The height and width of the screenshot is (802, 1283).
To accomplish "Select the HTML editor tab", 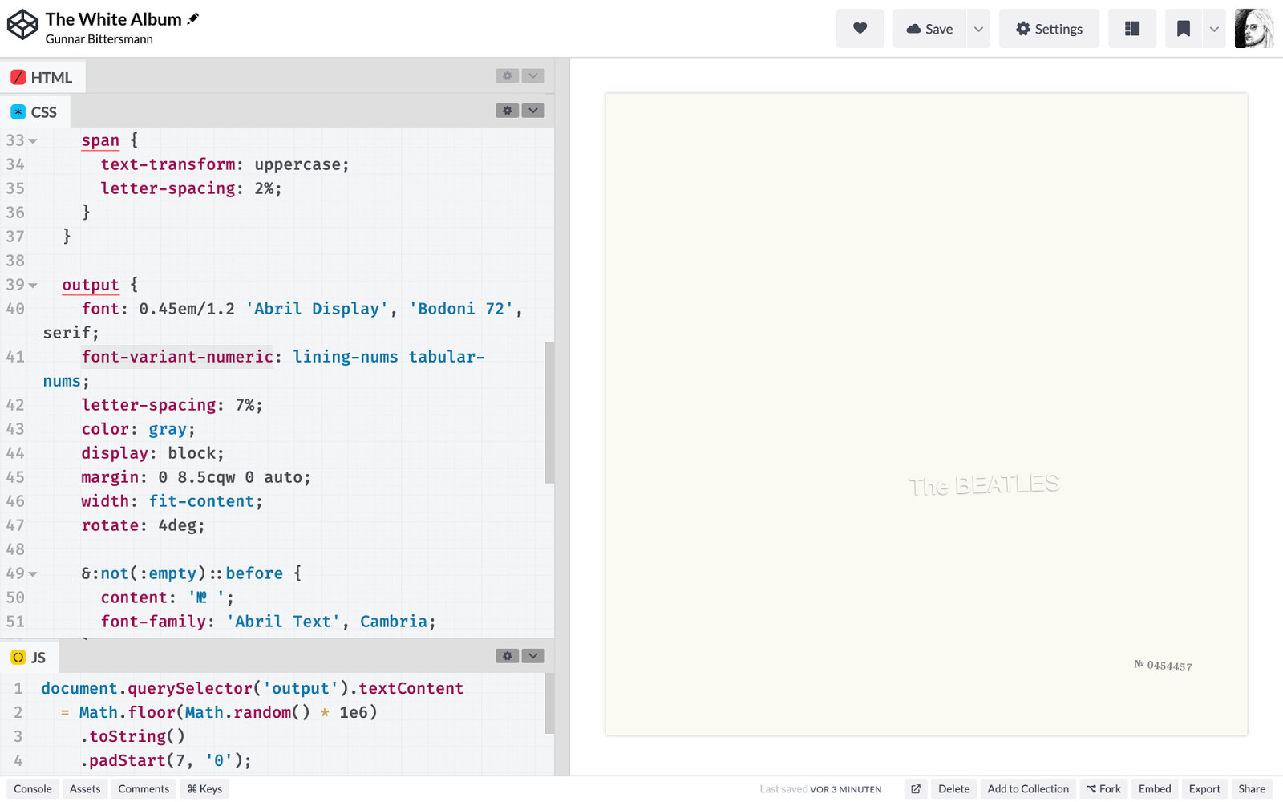I will pyautogui.click(x=42, y=77).
